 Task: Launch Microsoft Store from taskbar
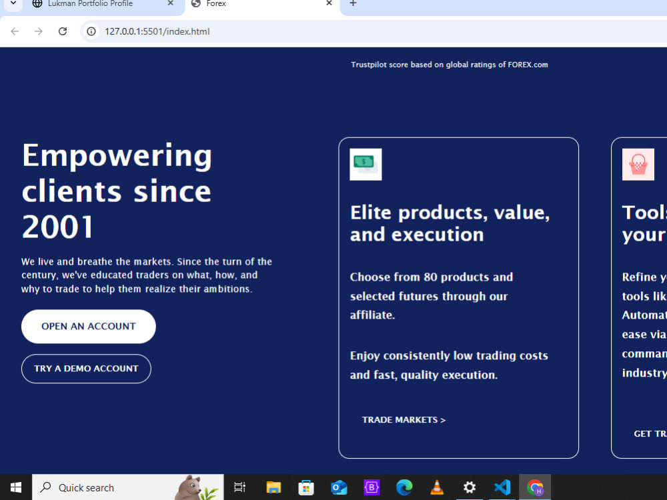pyautogui.click(x=306, y=487)
